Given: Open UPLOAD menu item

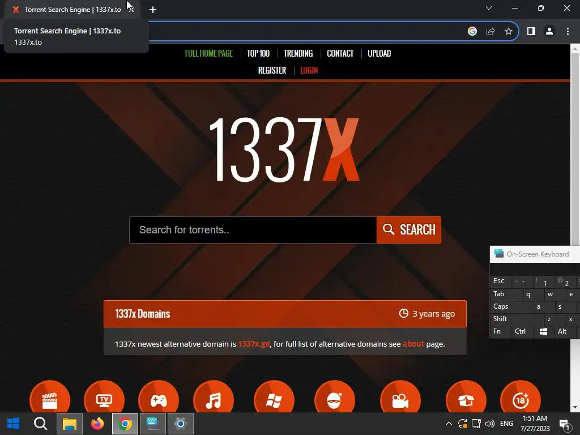Looking at the screenshot, I should (379, 53).
